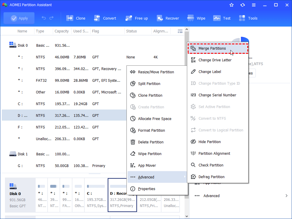The height and width of the screenshot is (219, 292).
Task: Choose Clone Partition in context menu
Action: tap(157, 95)
